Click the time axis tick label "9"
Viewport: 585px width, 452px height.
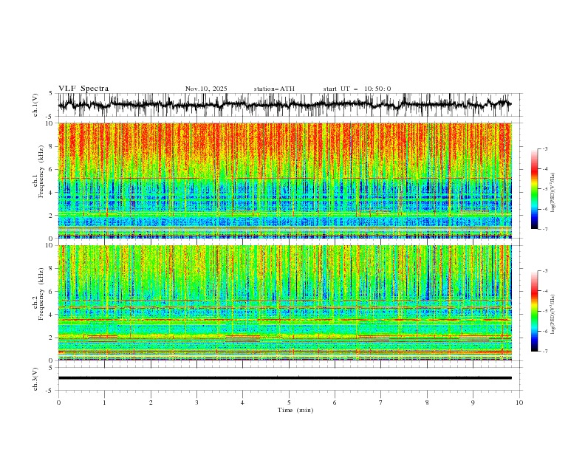point(473,403)
